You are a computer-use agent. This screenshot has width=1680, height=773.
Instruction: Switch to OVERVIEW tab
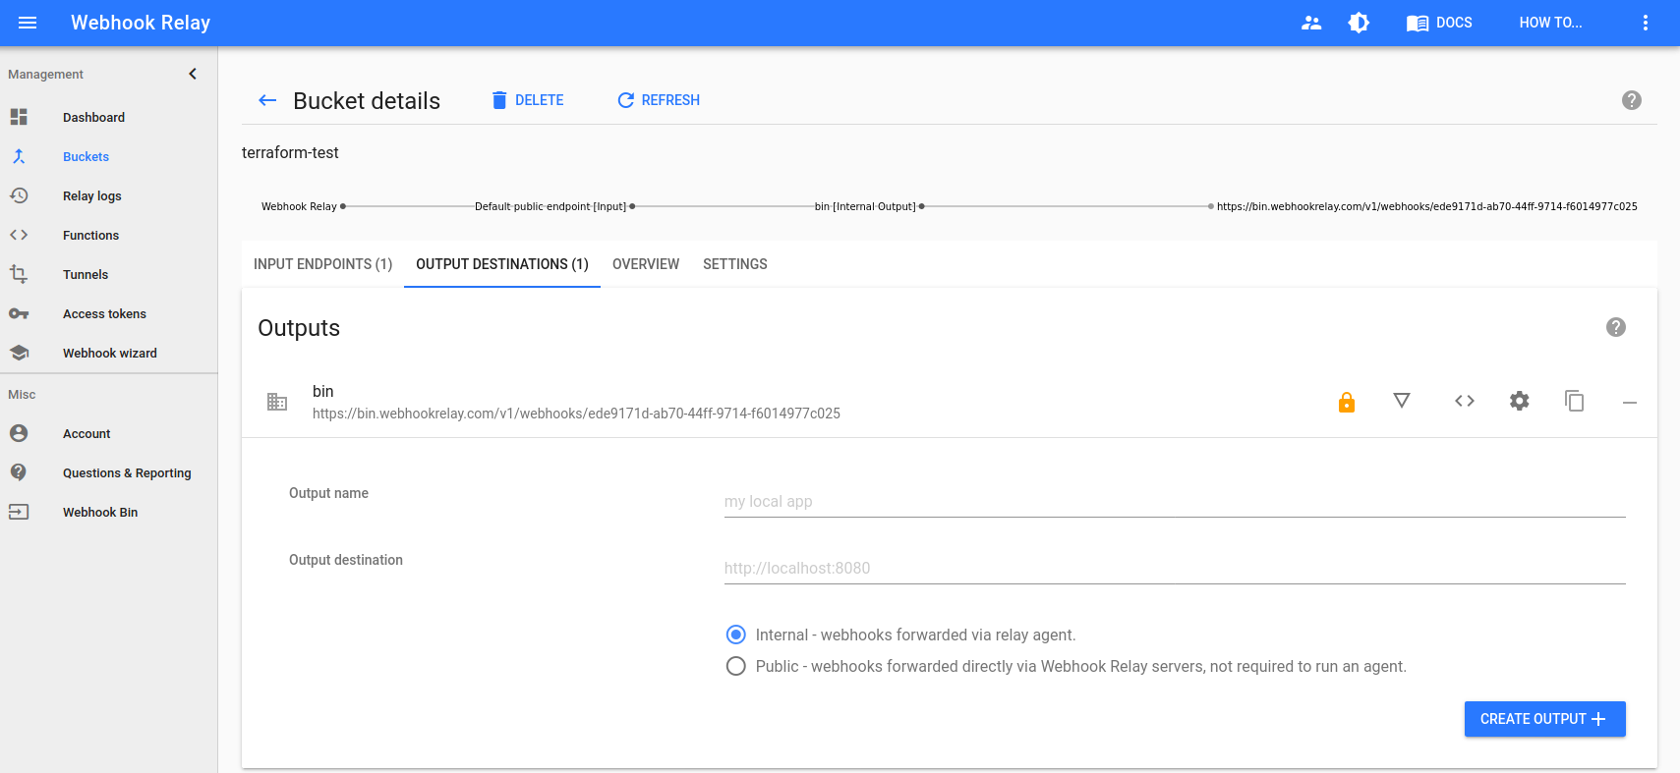646,264
